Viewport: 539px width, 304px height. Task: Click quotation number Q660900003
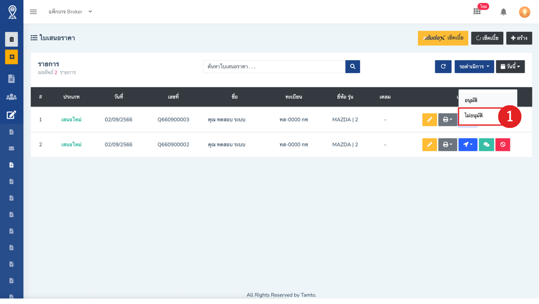tap(173, 120)
